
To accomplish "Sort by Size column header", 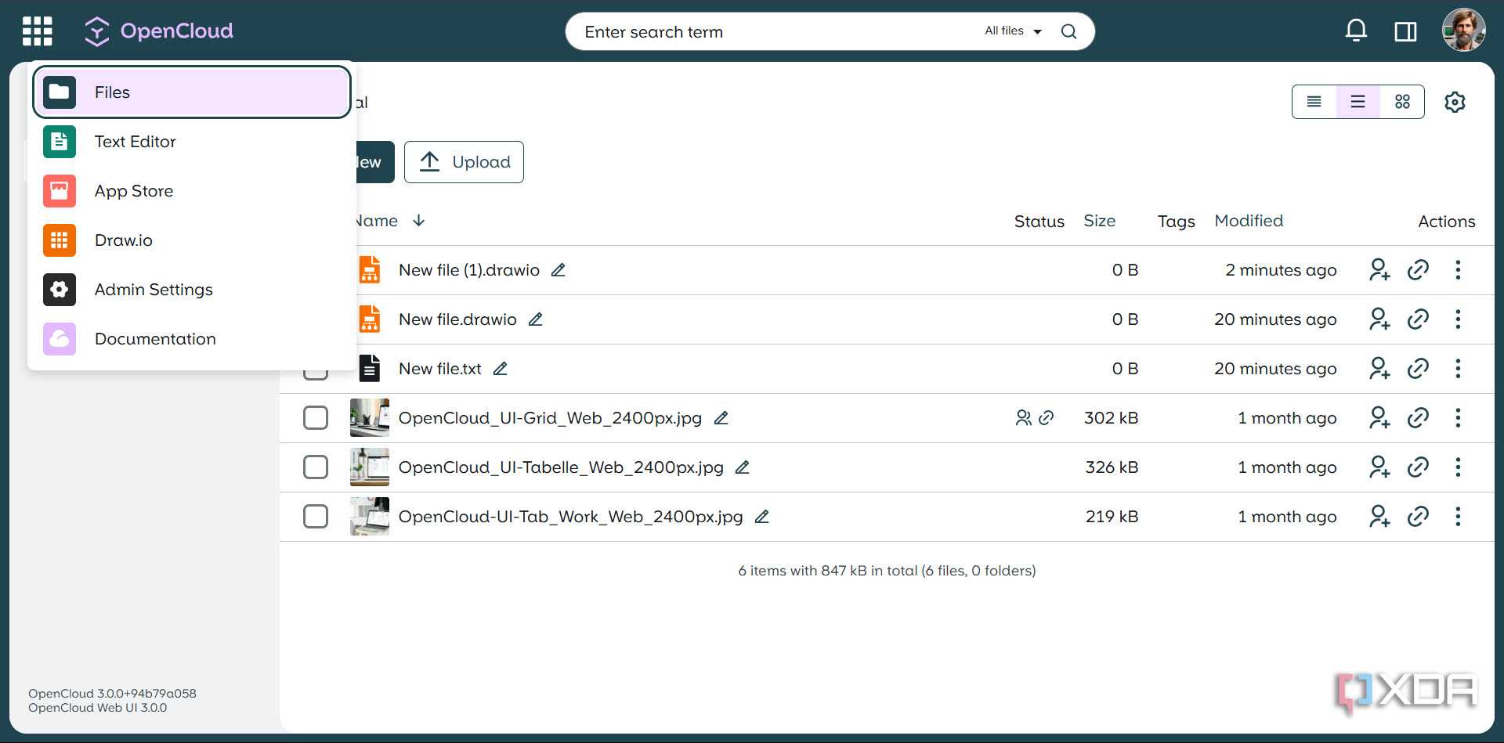I will (1099, 221).
